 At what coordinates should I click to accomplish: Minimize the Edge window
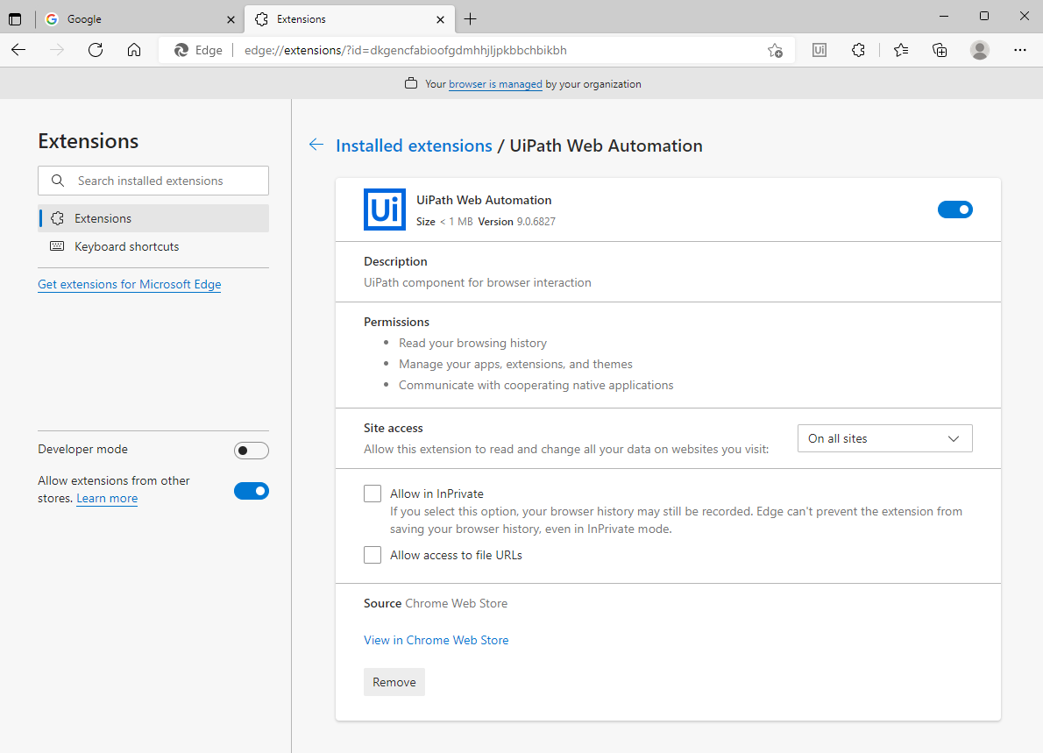click(943, 16)
